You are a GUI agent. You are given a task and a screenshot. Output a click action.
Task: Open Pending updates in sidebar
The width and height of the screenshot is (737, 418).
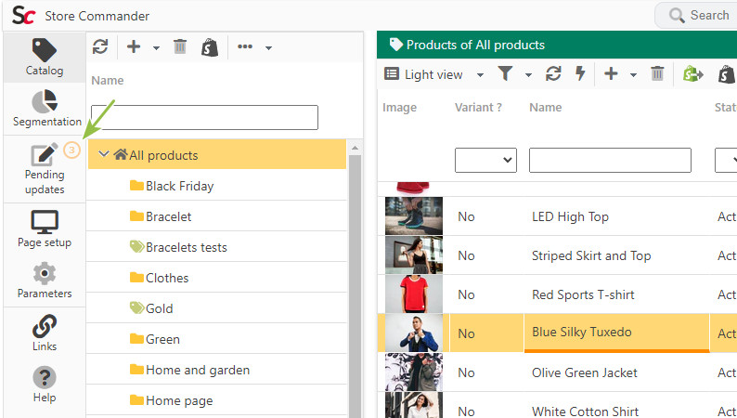pos(45,169)
